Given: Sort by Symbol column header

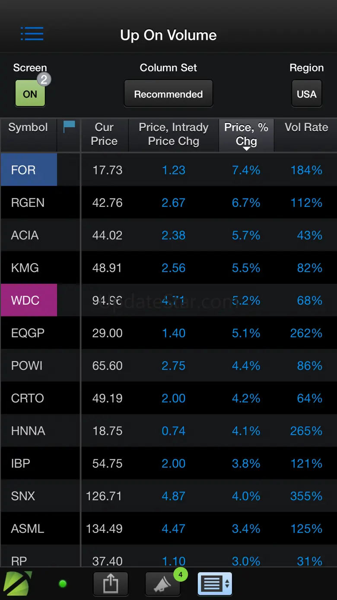Looking at the screenshot, I should point(28,128).
